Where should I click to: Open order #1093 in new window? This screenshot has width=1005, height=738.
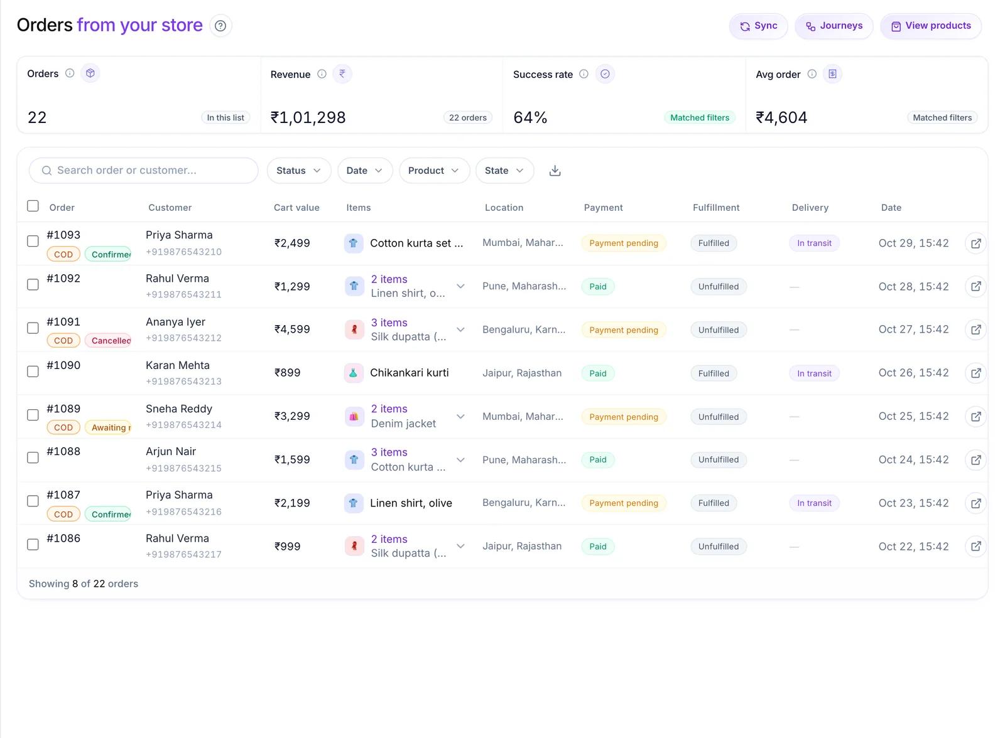975,243
